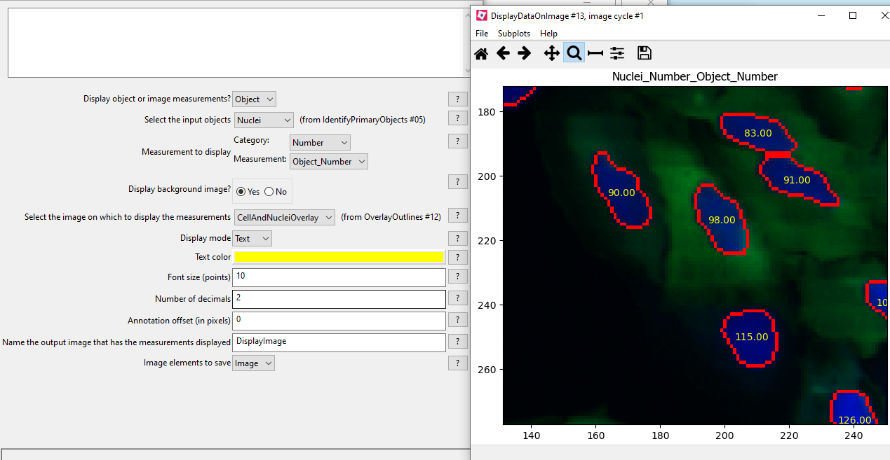Screen dimensions: 890x460
Task: Enable displaying the background image
Action: tap(241, 191)
